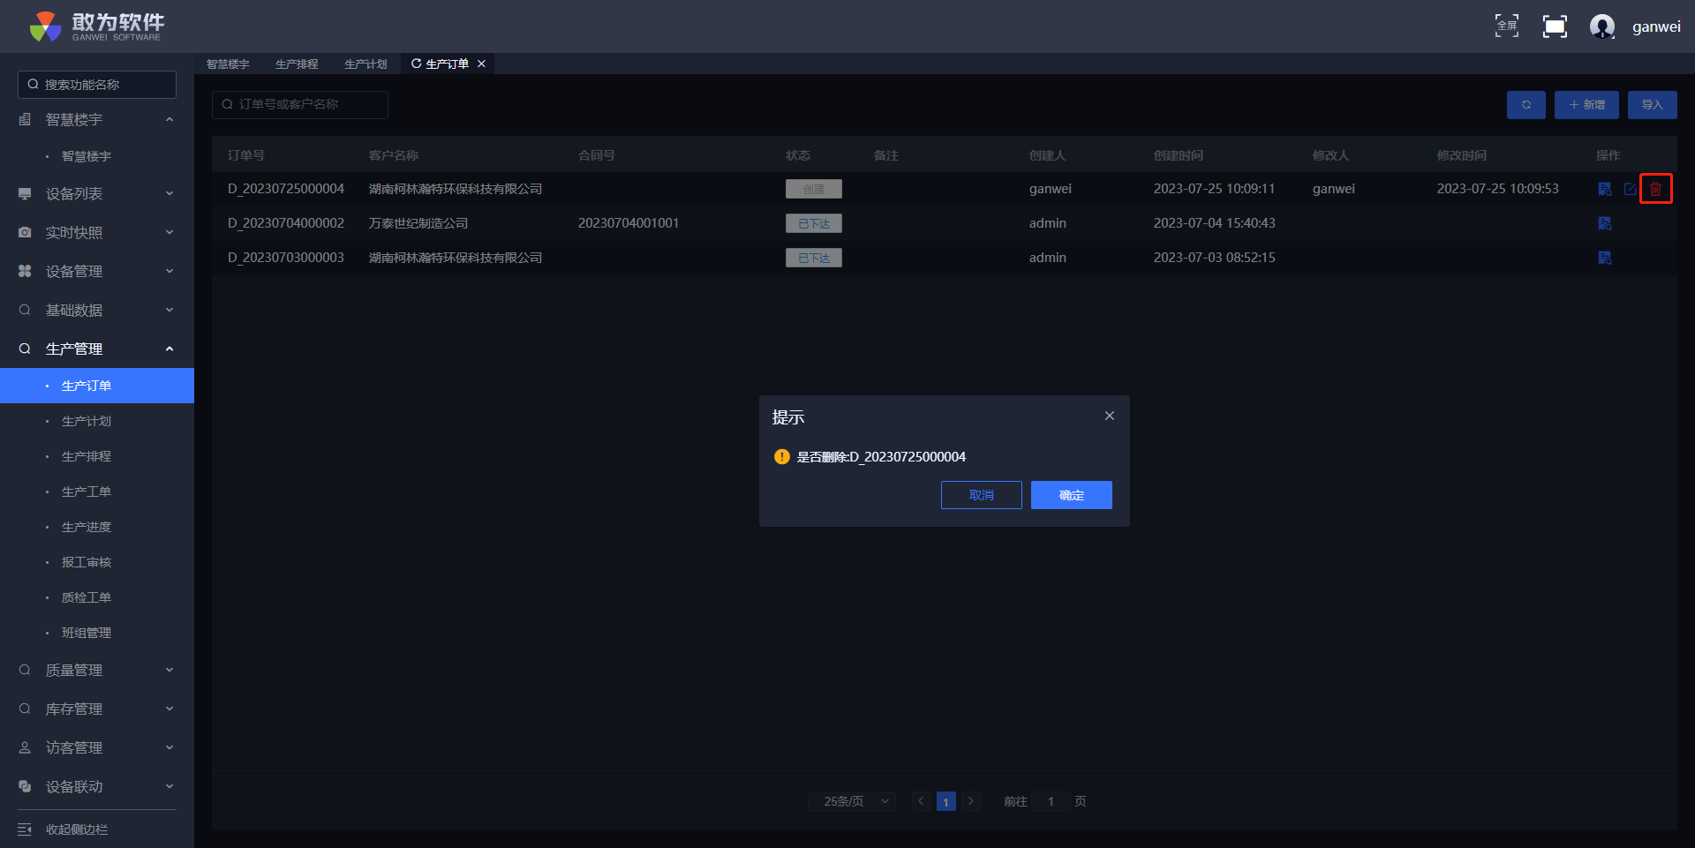This screenshot has height=848, width=1695.
Task: Close the 提示 dialog with the X
Action: pyautogui.click(x=1109, y=416)
